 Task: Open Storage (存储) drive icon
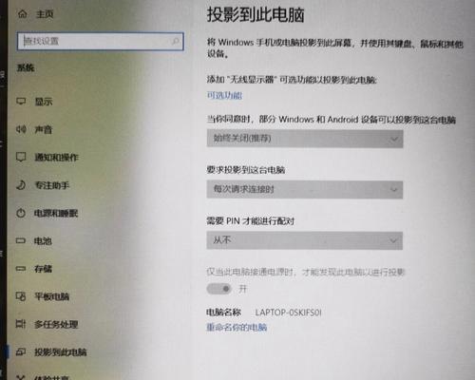(x=21, y=269)
